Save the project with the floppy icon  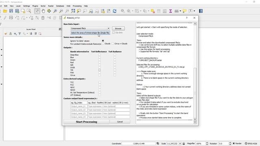(x=11, y=11)
